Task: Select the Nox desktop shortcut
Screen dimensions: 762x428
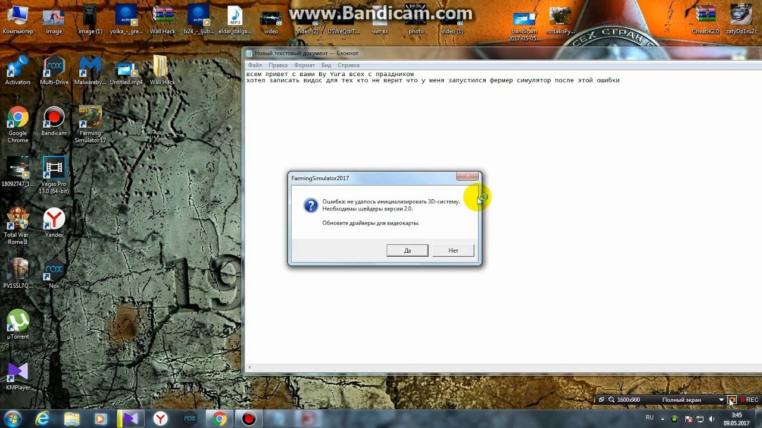Action: coord(54,274)
